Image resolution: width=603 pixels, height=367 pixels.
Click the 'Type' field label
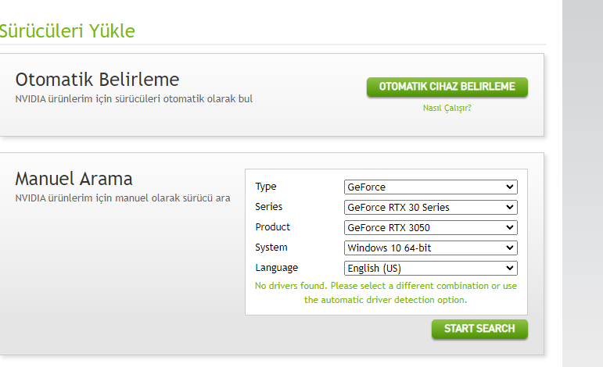pyautogui.click(x=266, y=187)
